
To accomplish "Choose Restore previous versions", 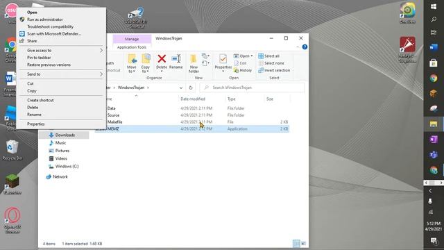I will coord(49,65).
